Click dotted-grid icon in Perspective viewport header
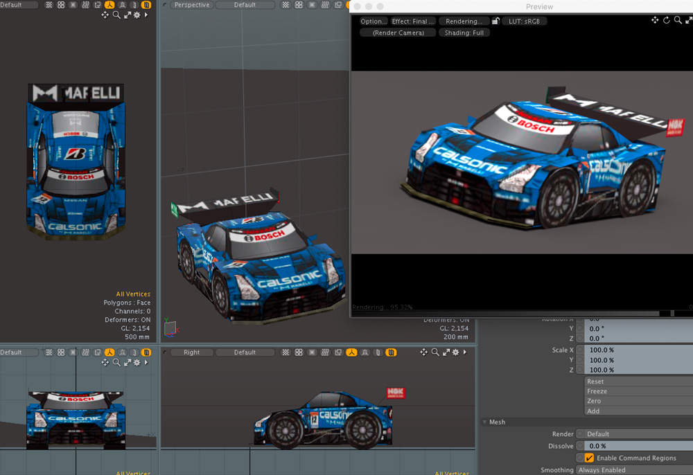Screen dimensions: 693x475 [x=286, y=5]
